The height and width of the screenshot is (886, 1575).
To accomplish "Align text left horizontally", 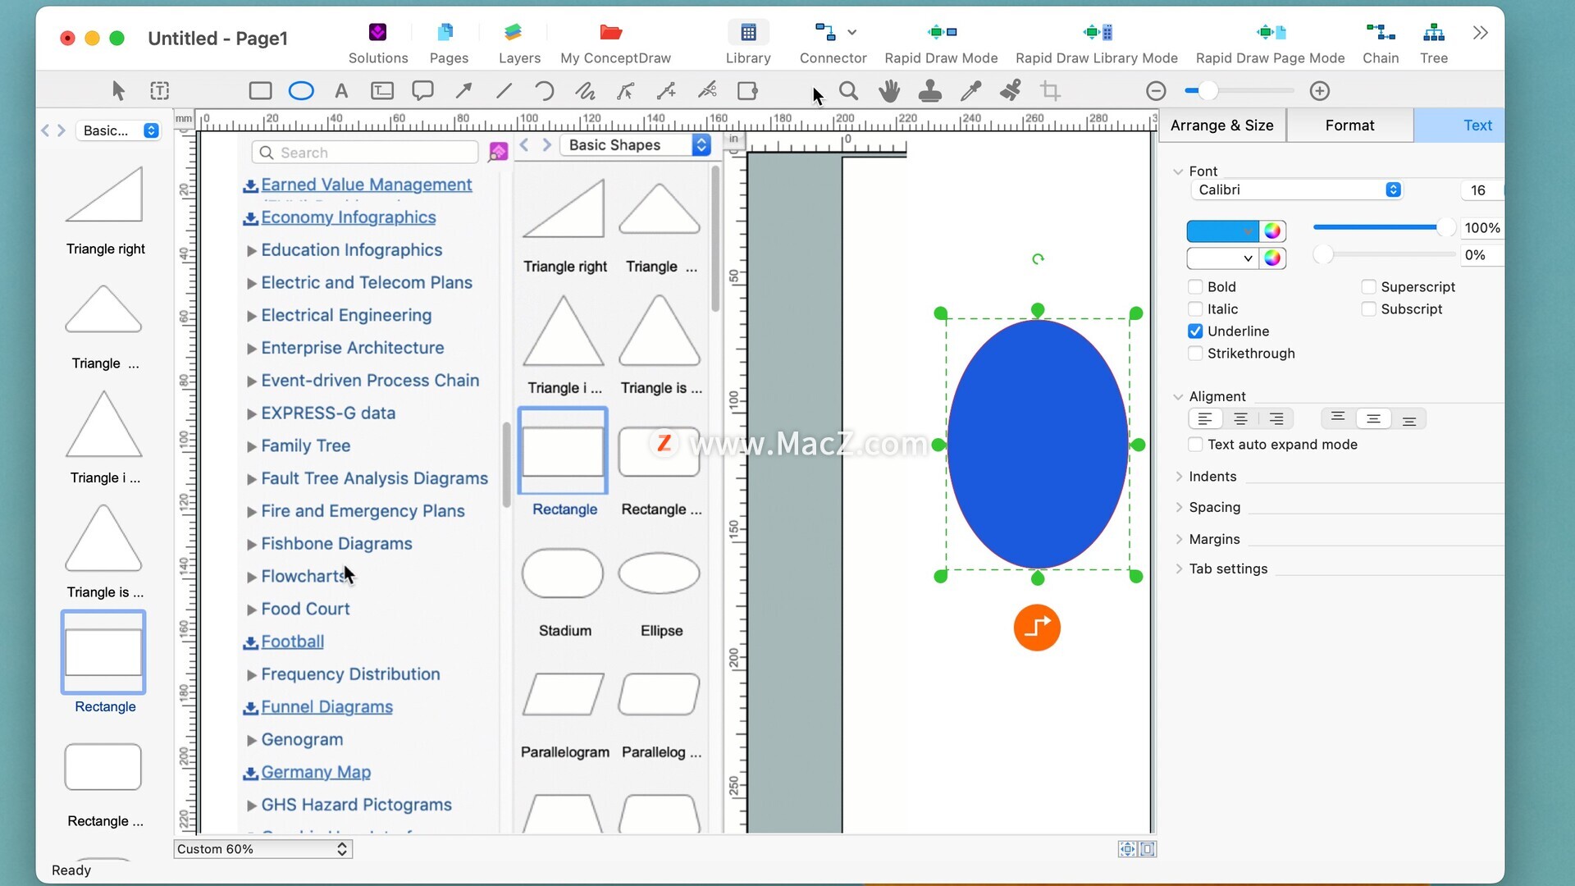I will click(1205, 419).
